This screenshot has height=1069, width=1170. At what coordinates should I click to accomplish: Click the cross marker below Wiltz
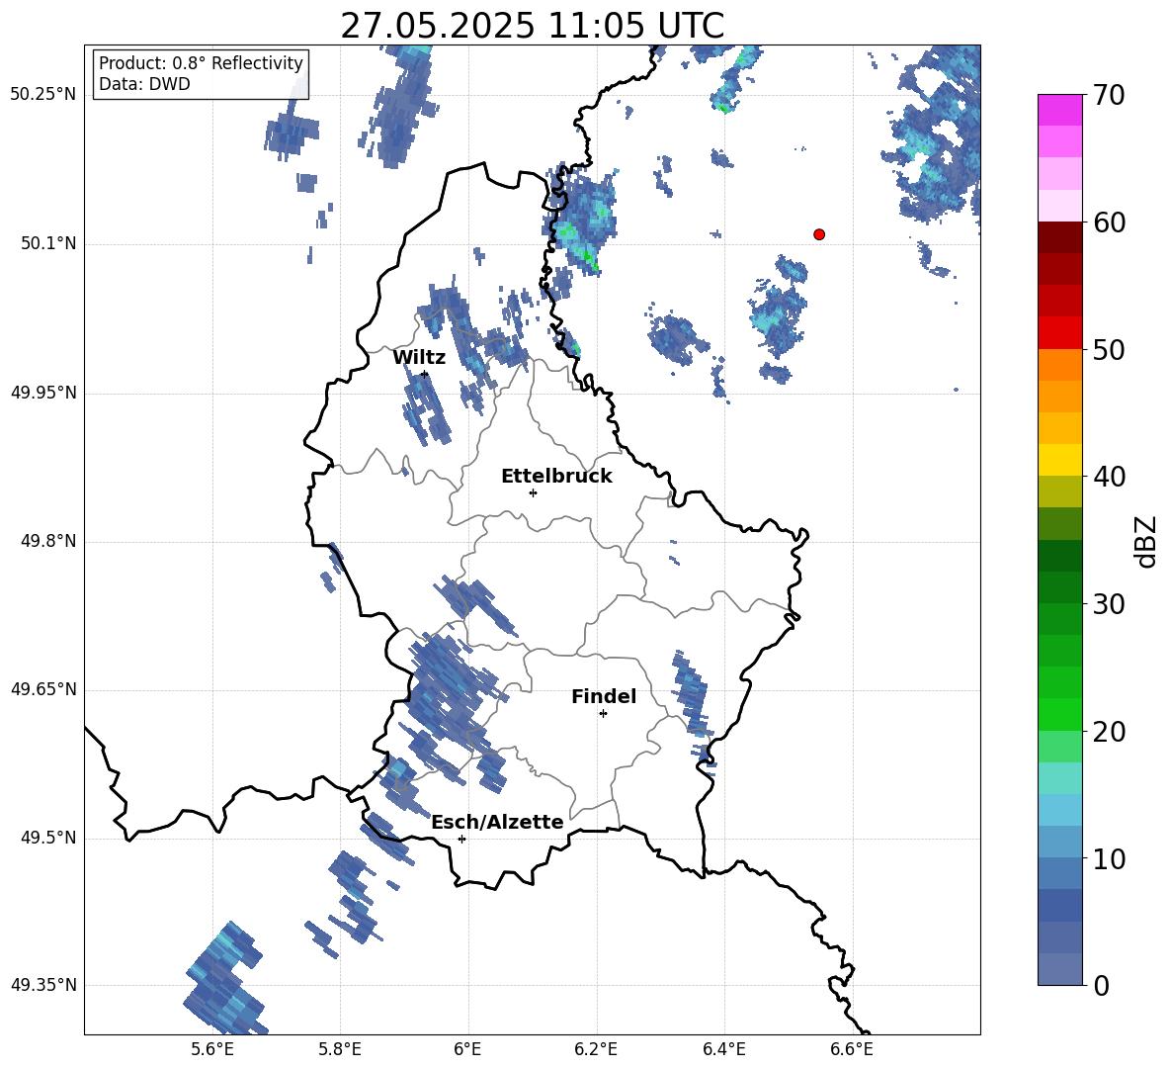(x=425, y=374)
